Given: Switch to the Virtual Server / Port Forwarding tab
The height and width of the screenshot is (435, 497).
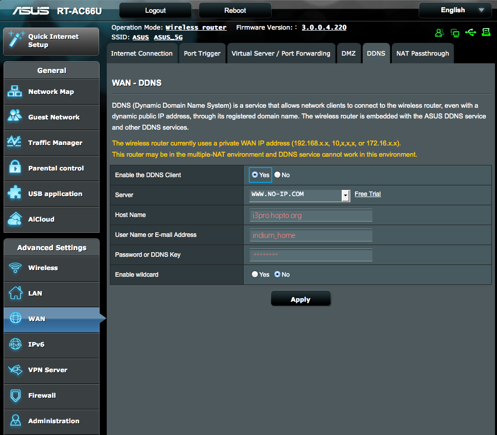Looking at the screenshot, I should [x=280, y=54].
